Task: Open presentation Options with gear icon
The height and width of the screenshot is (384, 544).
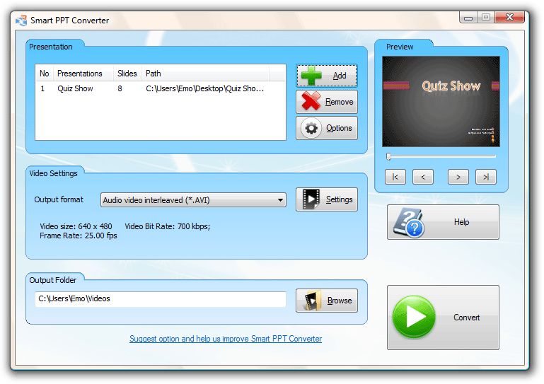Action: click(326, 128)
